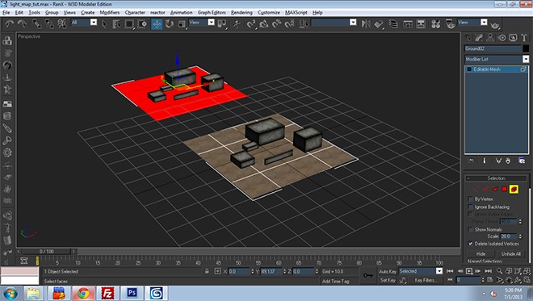Click the Set Key button
This screenshot has width=533, height=301.
pos(388,280)
